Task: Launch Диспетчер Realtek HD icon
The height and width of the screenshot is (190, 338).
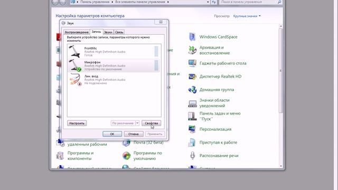Action: tap(192, 77)
